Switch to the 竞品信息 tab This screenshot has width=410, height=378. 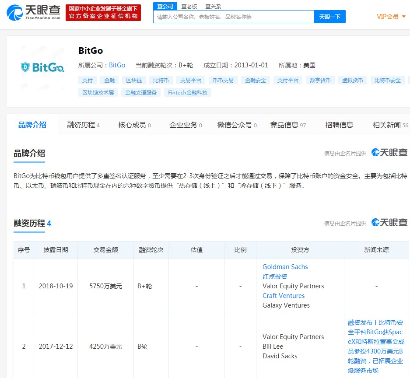tap(288, 125)
